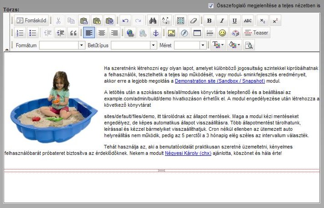Click text 'Ha szeretnénk létrehozni egy olyan lapot'
Viewport: 324px width, 208px height.
point(150,68)
